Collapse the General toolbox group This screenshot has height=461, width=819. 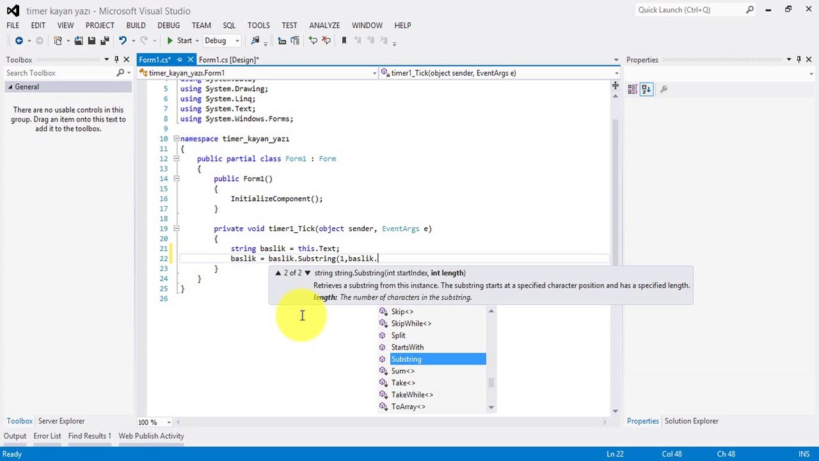coord(10,87)
